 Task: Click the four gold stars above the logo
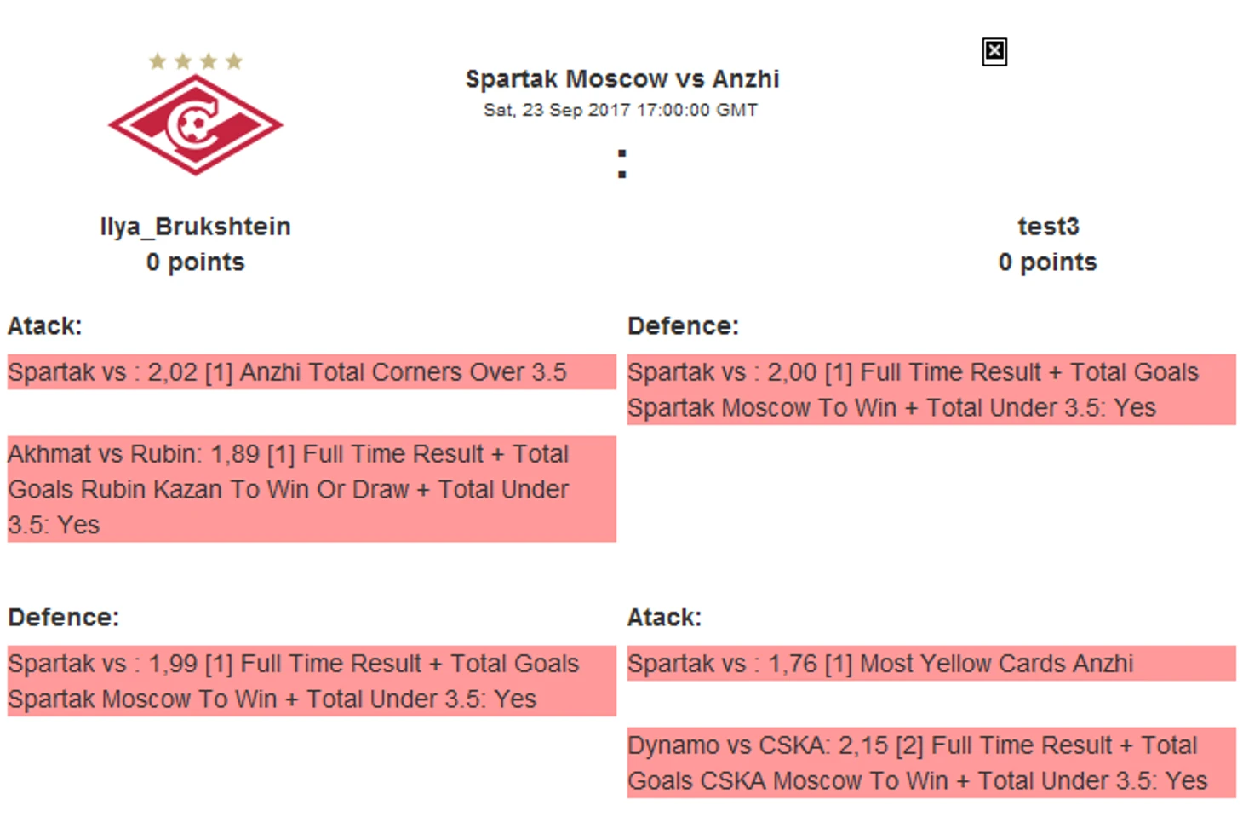196,61
